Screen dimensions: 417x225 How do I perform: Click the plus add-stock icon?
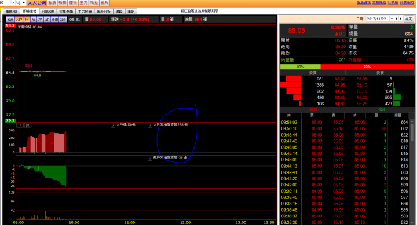point(24,3)
